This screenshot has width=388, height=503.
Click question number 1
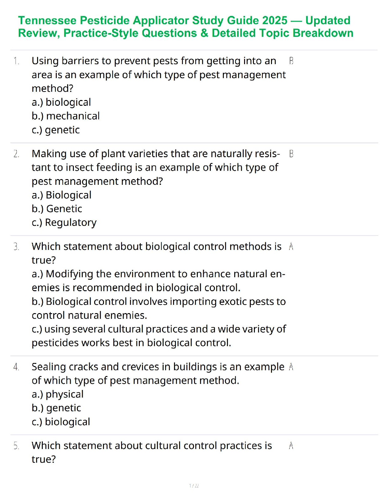click(x=16, y=61)
